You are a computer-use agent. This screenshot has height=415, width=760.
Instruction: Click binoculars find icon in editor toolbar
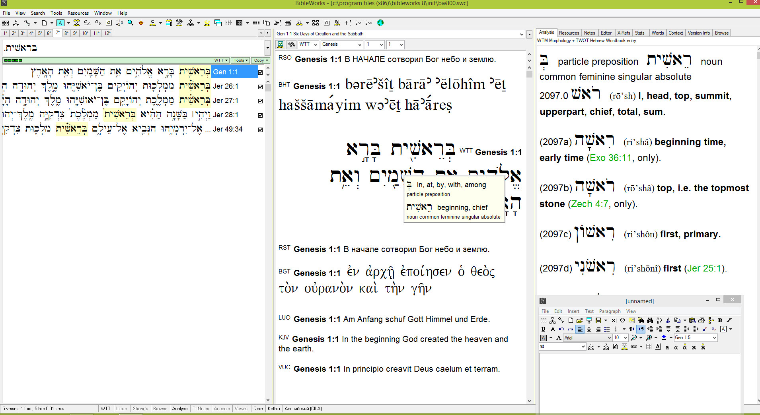pyautogui.click(x=650, y=320)
